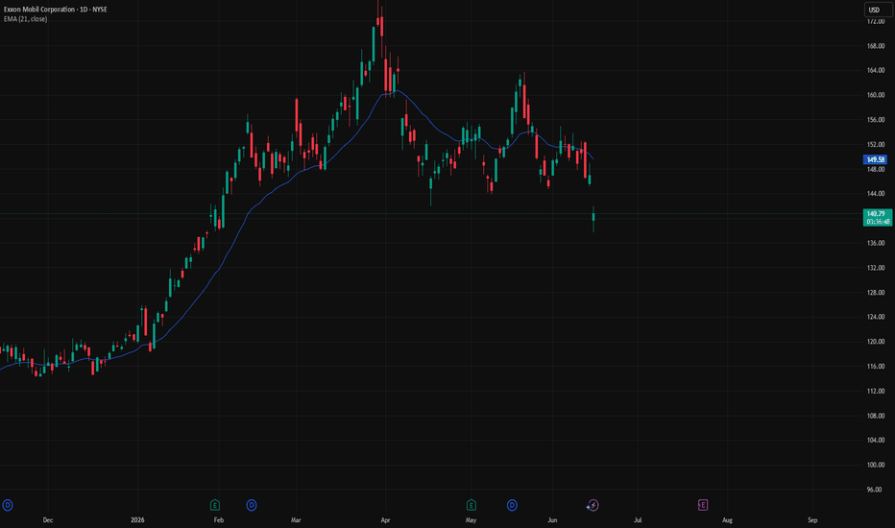
Task: Select the EMA (21, close) indicator legend
Action: (26, 19)
